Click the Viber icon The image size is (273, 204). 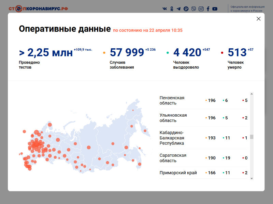click(x=193, y=8)
